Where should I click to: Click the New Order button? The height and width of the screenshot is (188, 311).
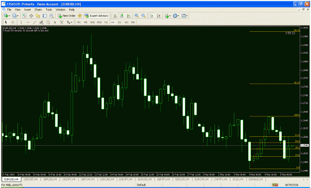(x=67, y=16)
